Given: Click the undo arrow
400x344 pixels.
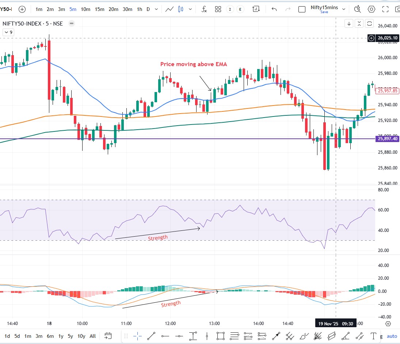Looking at the screenshot, I should pyautogui.click(x=274, y=9).
